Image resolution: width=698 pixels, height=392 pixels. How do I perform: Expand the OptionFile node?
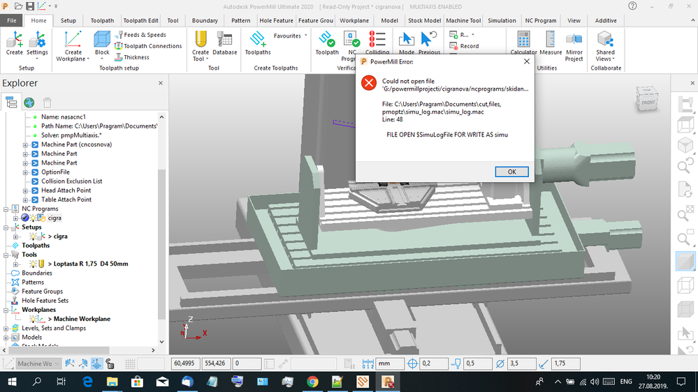pos(25,172)
